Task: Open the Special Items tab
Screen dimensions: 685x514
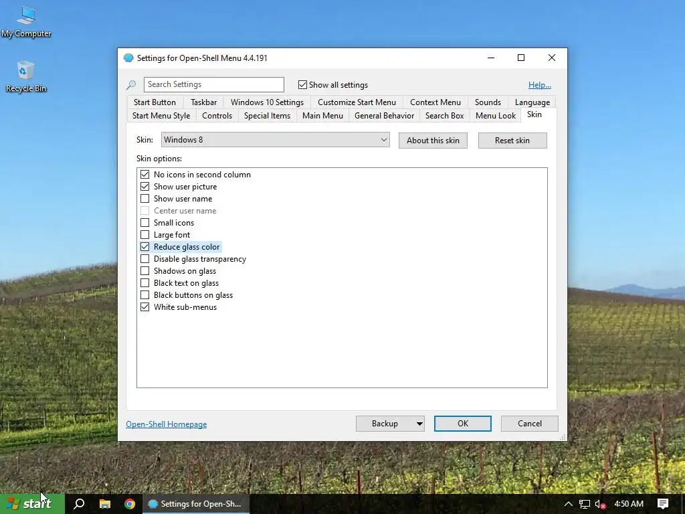Action: point(267,116)
